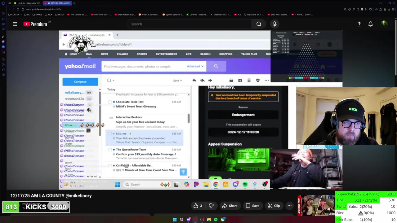Select the Yahoo SHOPPING nav item
This screenshot has width=397, height=223.
(x=226, y=54)
